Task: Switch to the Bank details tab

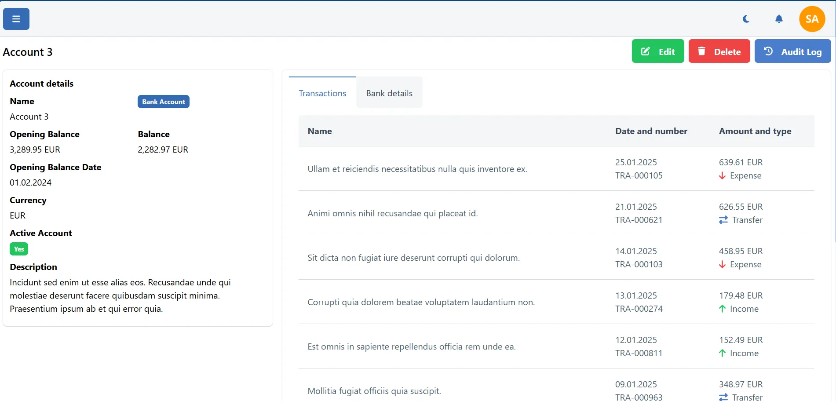Action: tap(389, 93)
